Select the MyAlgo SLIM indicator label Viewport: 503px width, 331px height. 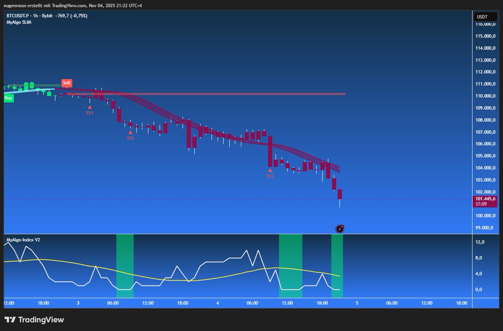[19, 22]
